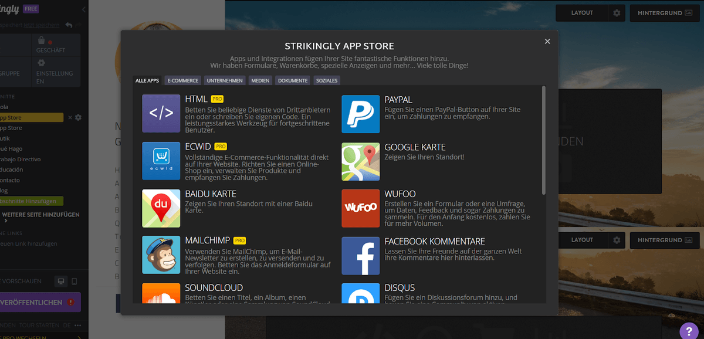Go to the Contacto section

[11, 180]
